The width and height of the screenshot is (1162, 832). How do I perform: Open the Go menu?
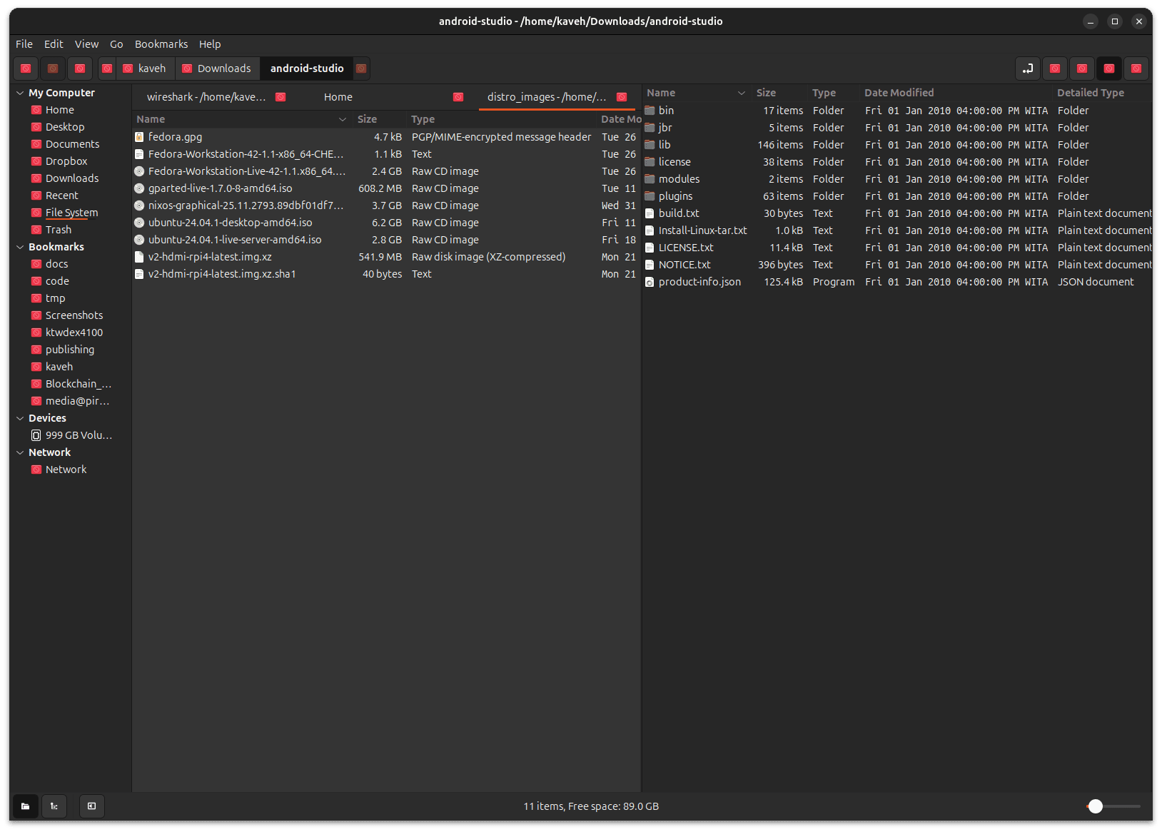tap(116, 44)
